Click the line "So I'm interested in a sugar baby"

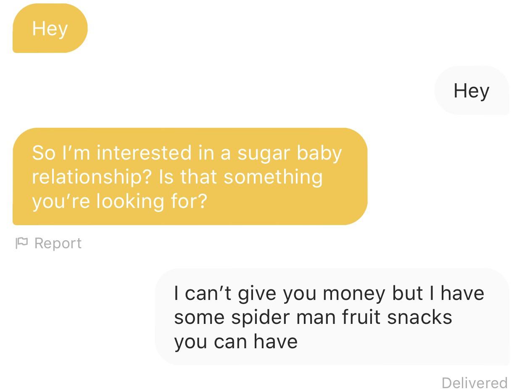187,152
